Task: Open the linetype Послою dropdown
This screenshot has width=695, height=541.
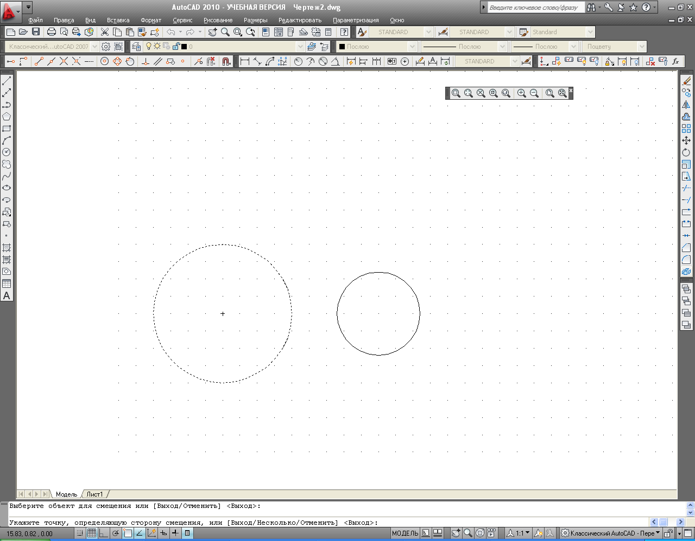Action: point(502,47)
